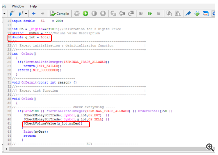218x155 pixels.
Task: Click 'return(INIT_SUCCEEDED);' line
Action: pos(40,70)
